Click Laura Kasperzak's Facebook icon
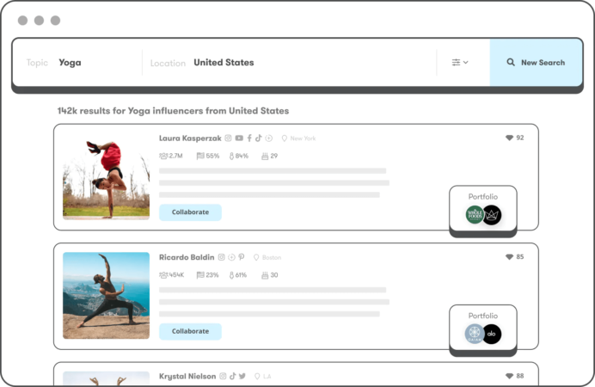Viewport: 595px width, 387px height. click(249, 138)
